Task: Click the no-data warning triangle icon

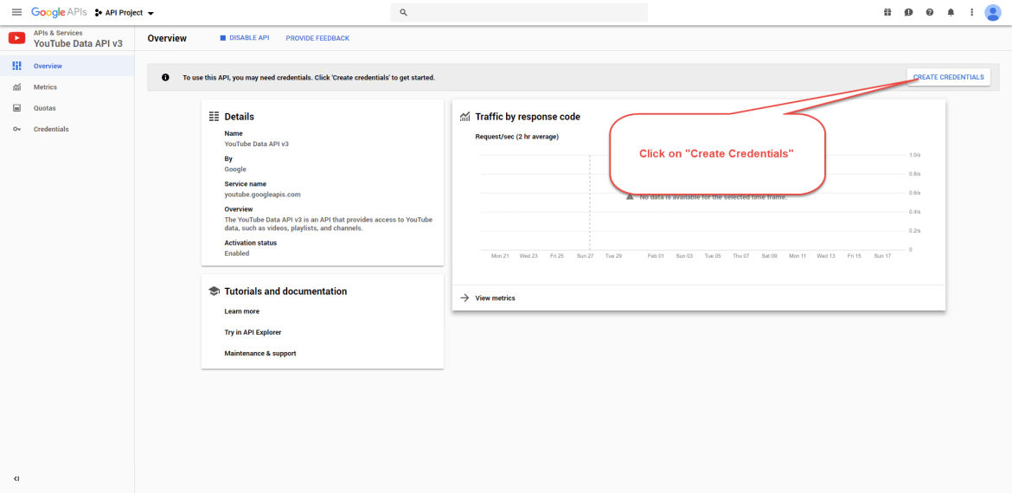Action: click(x=630, y=197)
